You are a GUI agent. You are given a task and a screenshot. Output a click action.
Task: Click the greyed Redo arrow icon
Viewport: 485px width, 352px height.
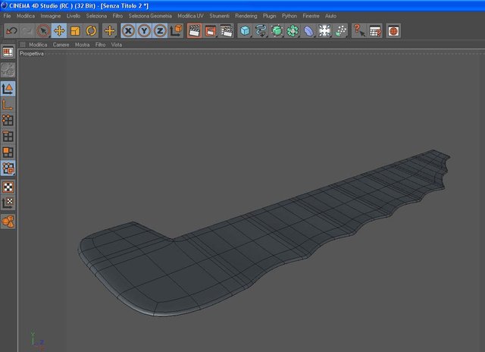tap(27, 30)
